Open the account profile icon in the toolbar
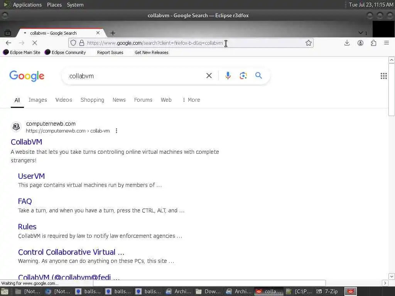 361,43
